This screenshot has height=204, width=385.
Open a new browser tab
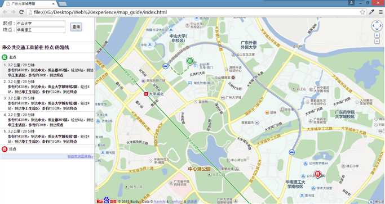(x=63, y=4)
